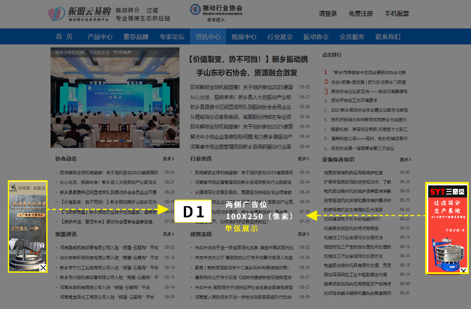
Task: Expand 更多 next to 政策法规
Action: (303, 234)
